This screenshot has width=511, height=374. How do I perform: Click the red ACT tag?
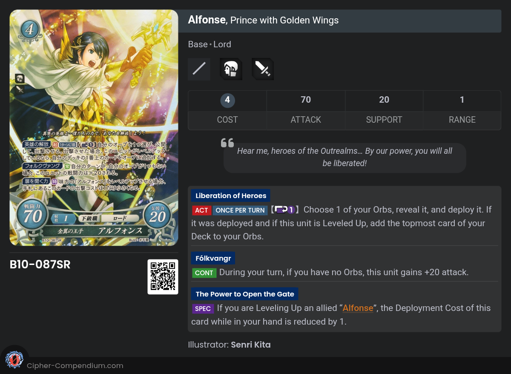pyautogui.click(x=201, y=210)
